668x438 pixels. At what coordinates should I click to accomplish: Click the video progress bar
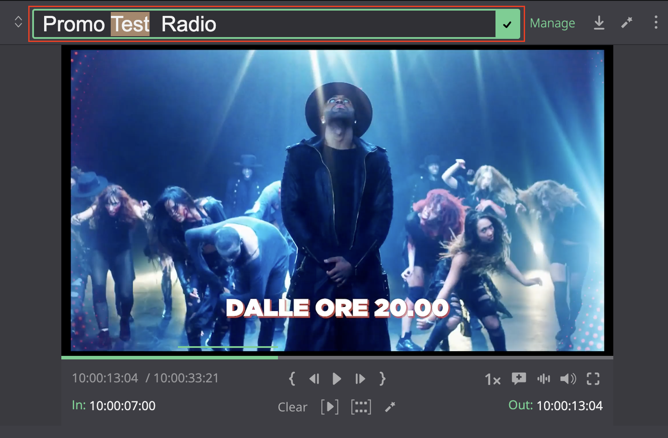(x=337, y=358)
